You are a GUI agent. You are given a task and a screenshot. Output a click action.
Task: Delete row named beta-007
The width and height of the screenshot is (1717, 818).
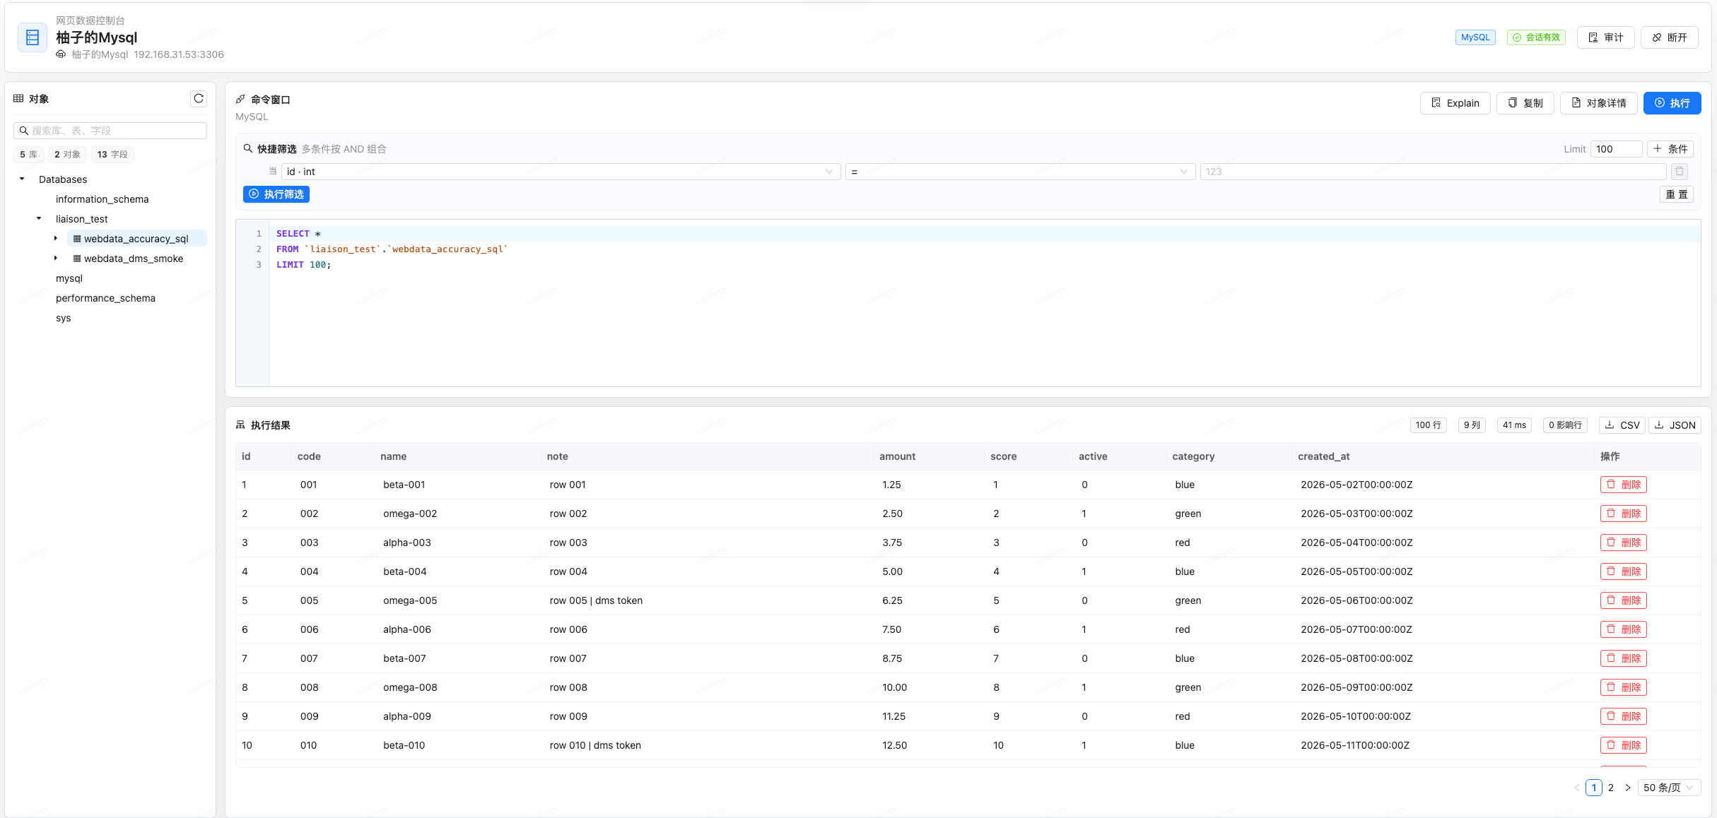pyautogui.click(x=1624, y=658)
